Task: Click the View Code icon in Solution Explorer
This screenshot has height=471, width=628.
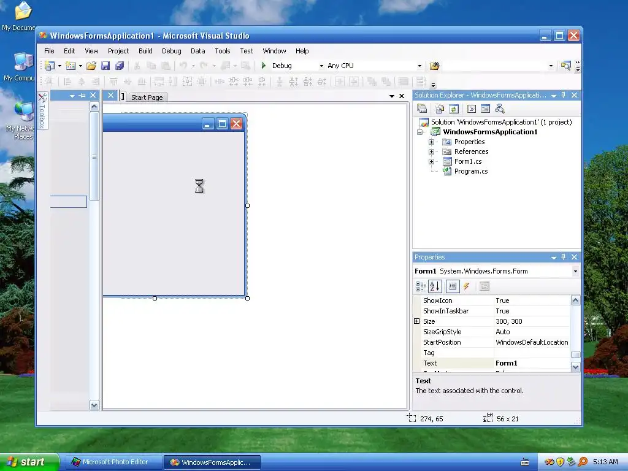Action: (472, 109)
